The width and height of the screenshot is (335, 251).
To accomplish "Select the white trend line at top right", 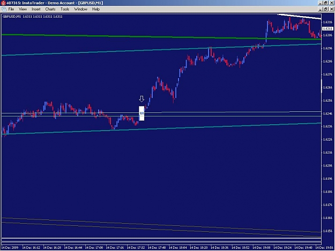I will coord(299,17).
